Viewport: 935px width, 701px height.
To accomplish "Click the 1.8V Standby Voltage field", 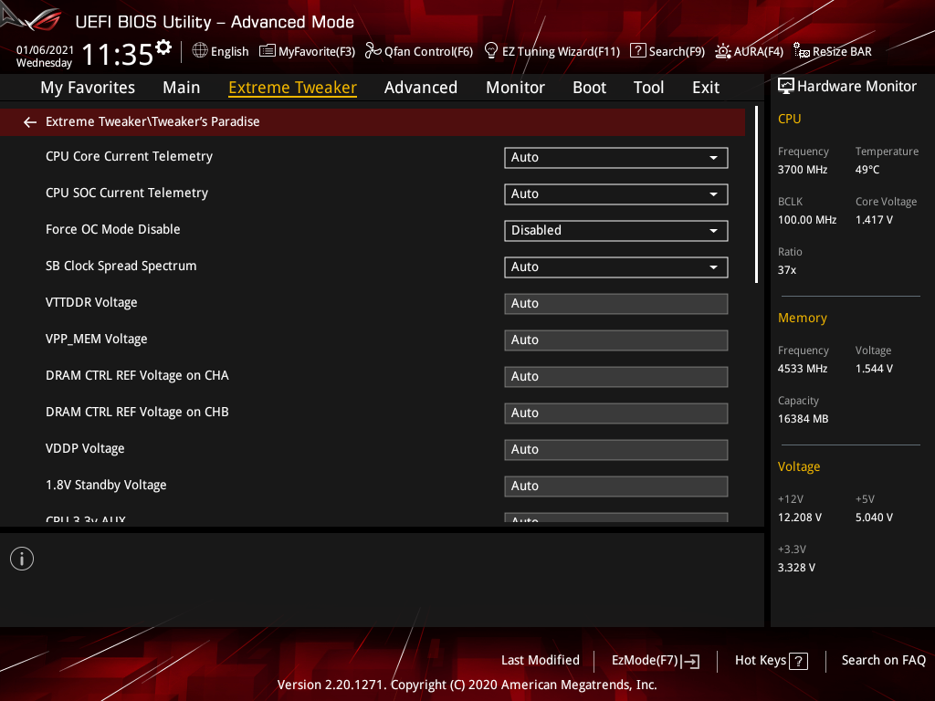I will 616,486.
